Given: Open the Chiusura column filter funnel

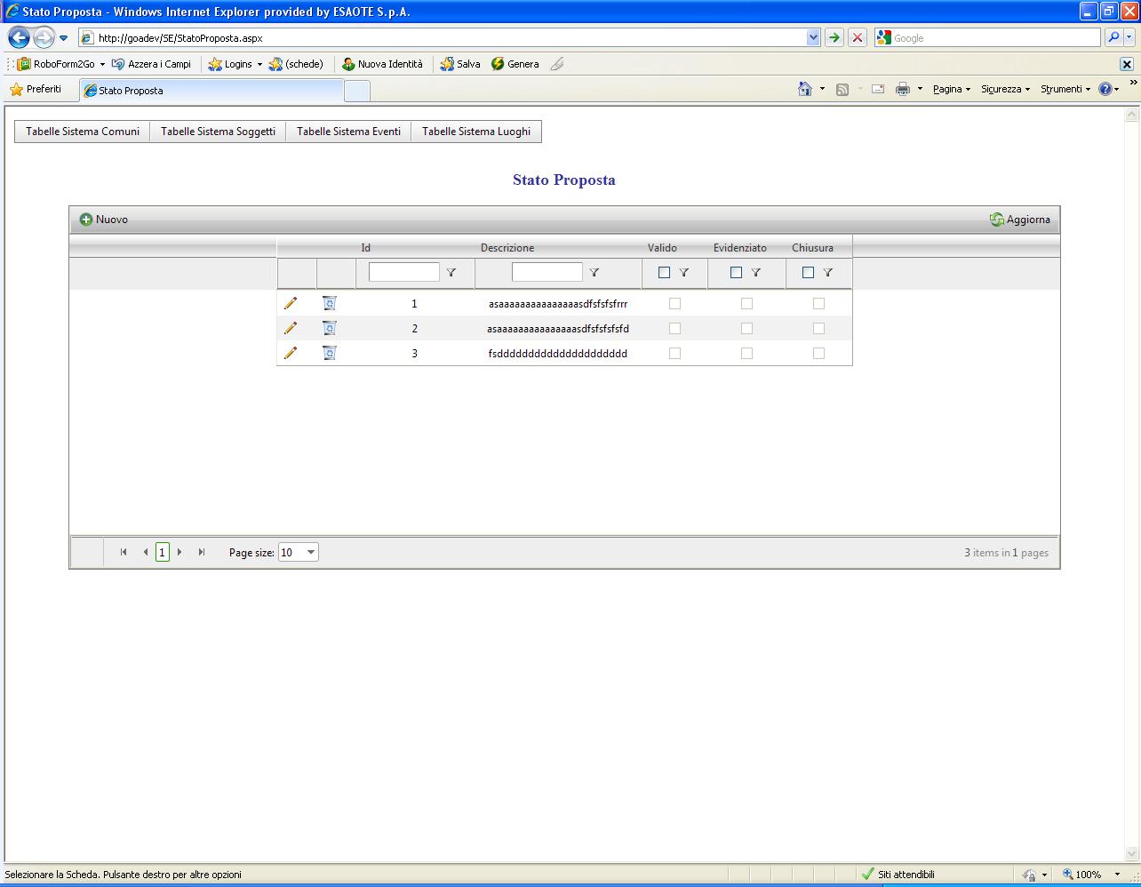Looking at the screenshot, I should (x=828, y=273).
